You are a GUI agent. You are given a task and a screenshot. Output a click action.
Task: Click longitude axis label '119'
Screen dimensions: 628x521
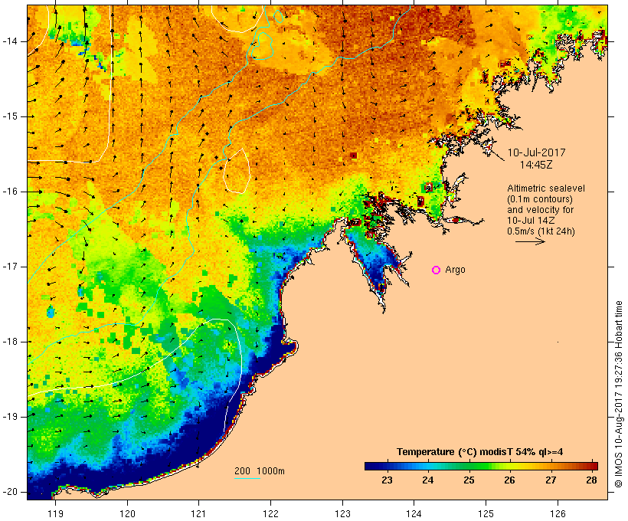(x=55, y=513)
